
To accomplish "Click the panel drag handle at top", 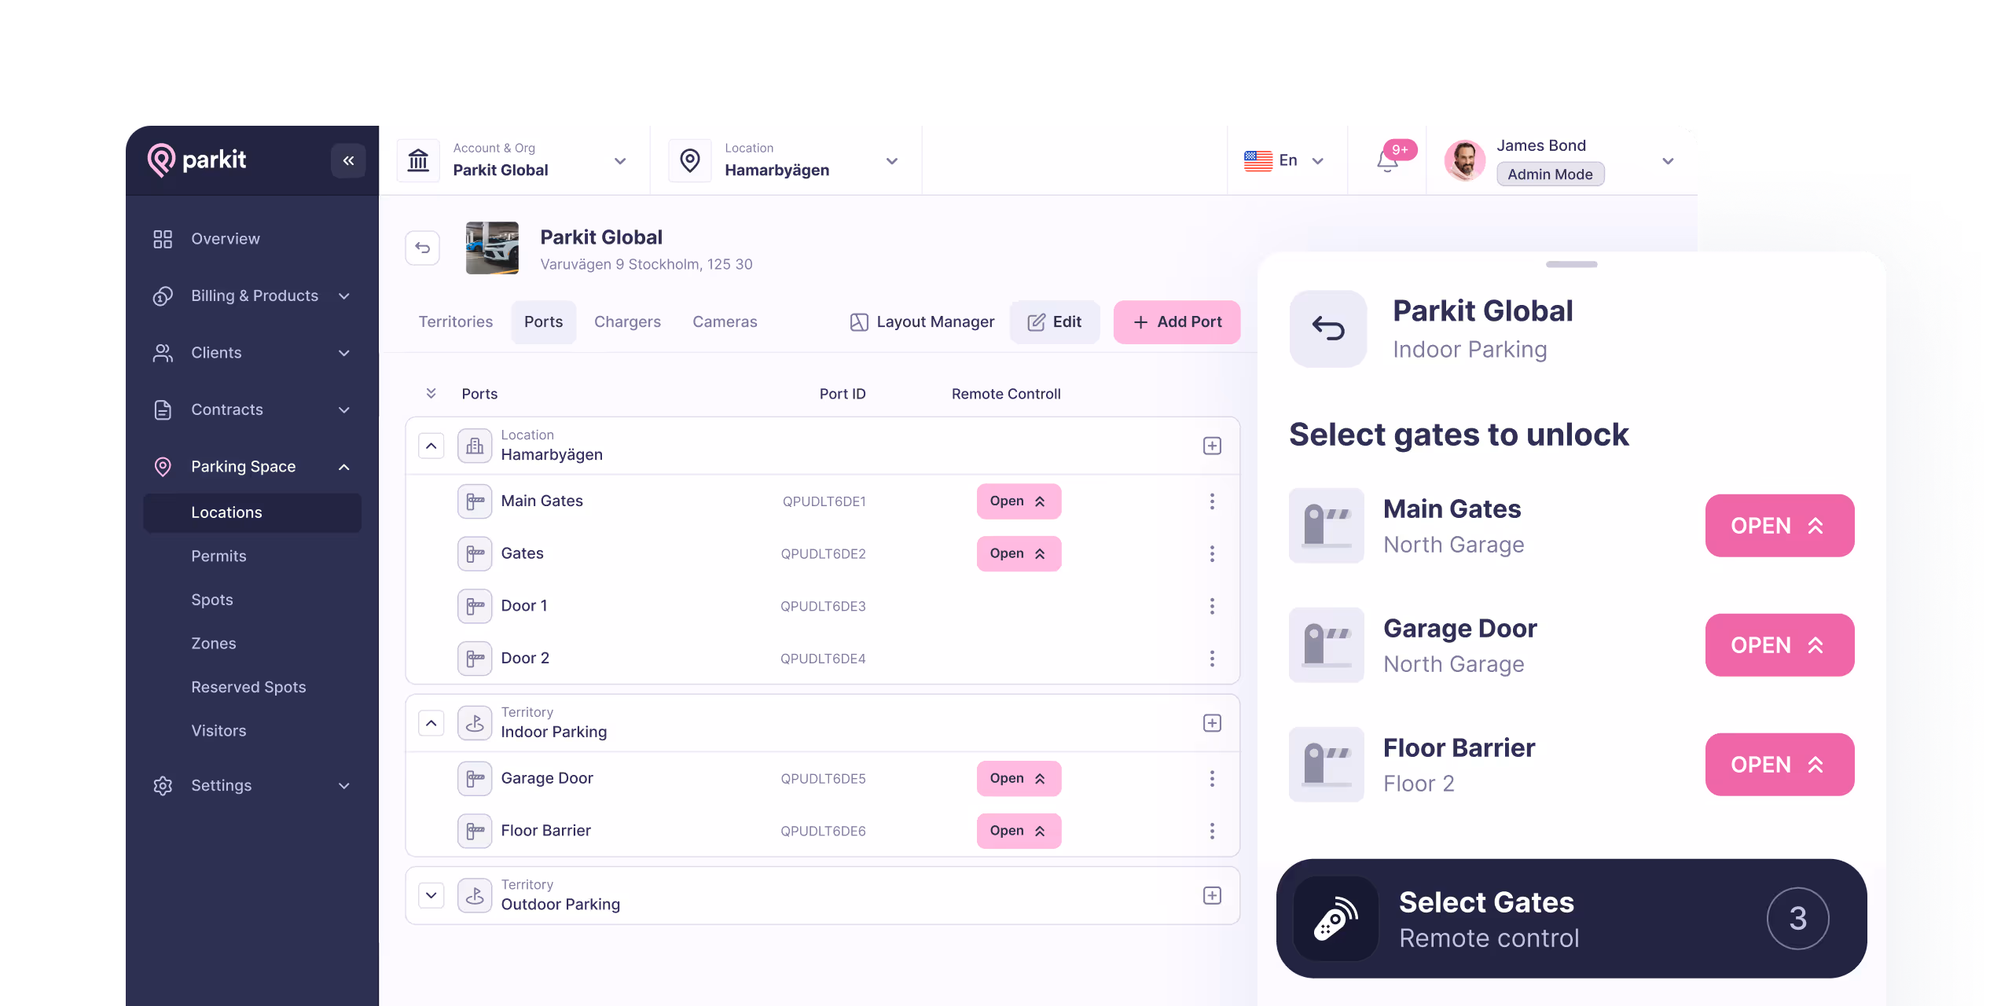I will pos(1571,264).
